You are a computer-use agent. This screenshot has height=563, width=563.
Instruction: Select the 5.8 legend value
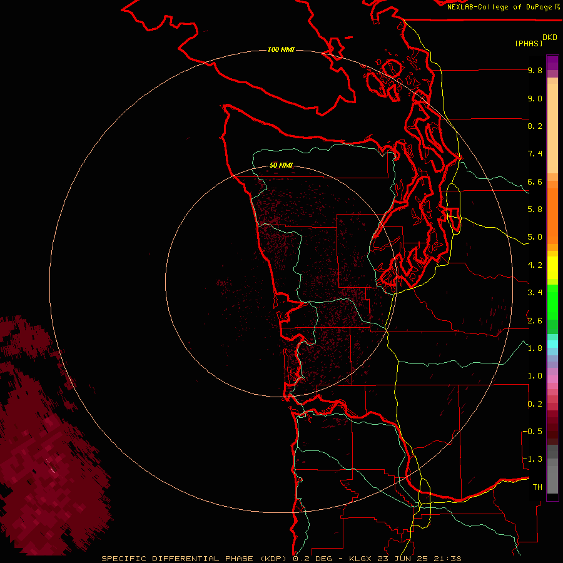click(x=535, y=210)
